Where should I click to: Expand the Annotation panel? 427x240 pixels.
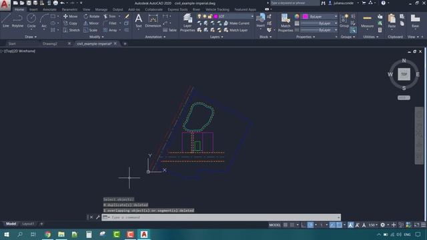pyautogui.click(x=155, y=37)
